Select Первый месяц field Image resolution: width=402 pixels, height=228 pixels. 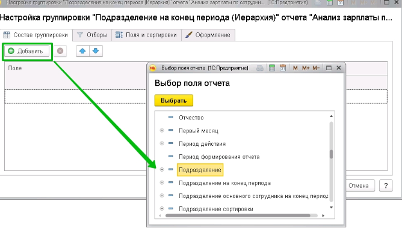[199, 131]
